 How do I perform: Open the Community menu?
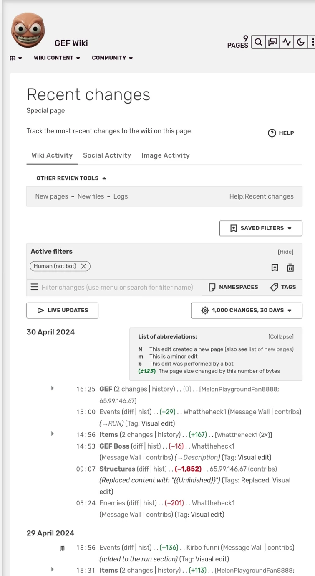click(112, 58)
